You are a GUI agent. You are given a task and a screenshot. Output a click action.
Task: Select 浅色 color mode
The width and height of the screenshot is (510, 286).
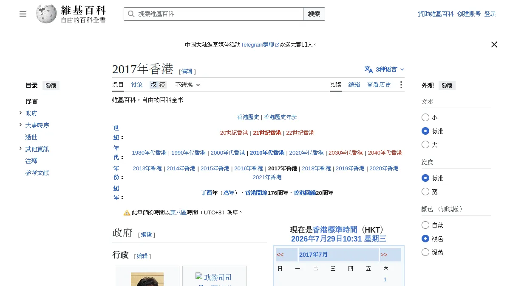click(425, 239)
